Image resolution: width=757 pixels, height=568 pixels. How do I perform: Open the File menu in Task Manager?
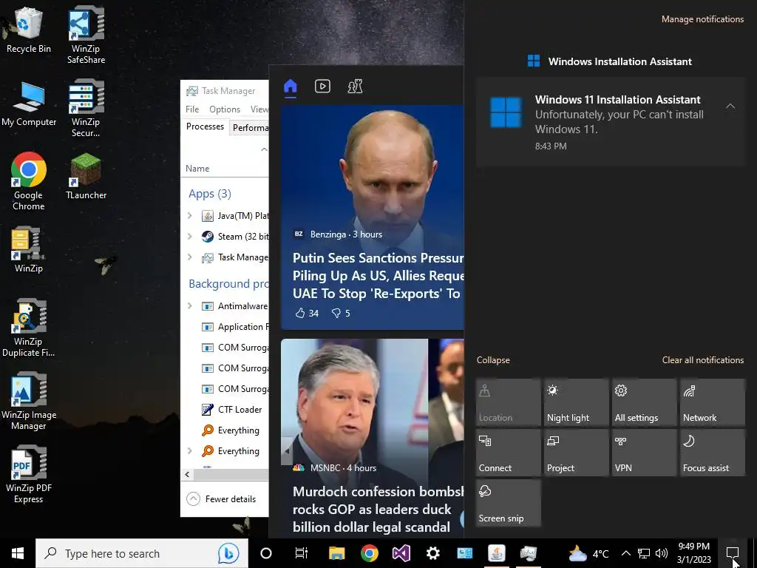pos(192,109)
